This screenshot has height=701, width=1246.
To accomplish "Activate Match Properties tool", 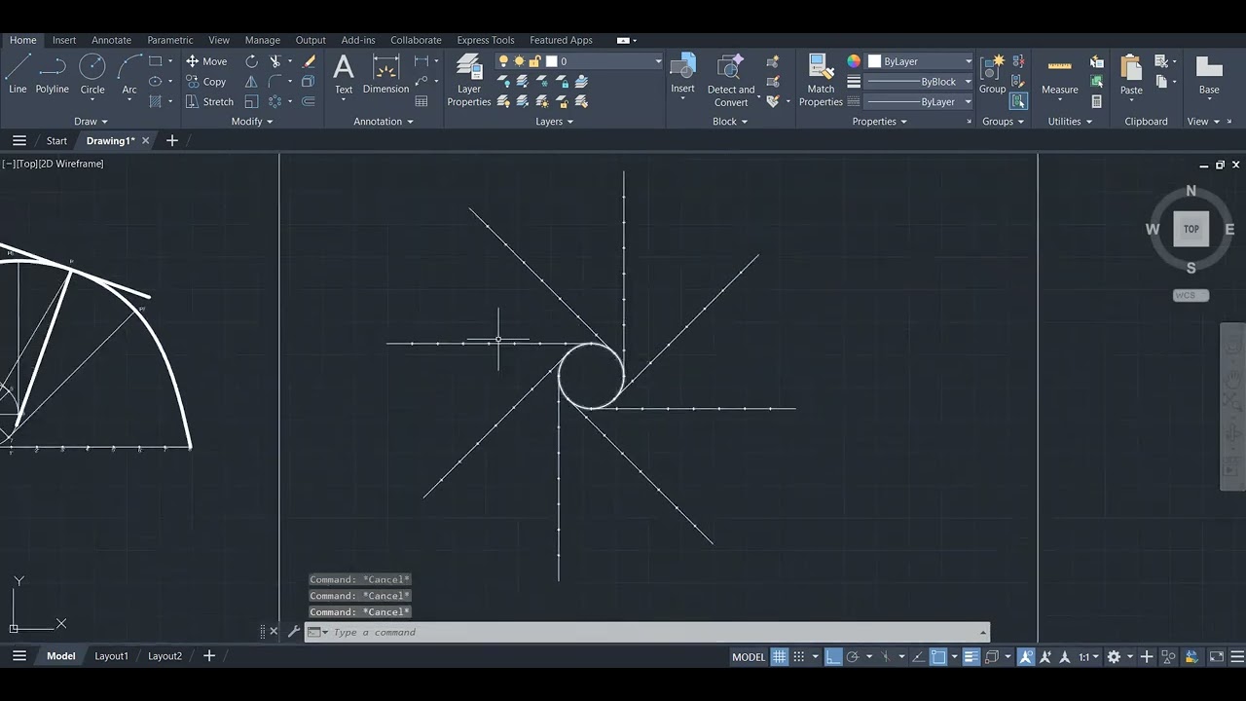I will [x=821, y=80].
